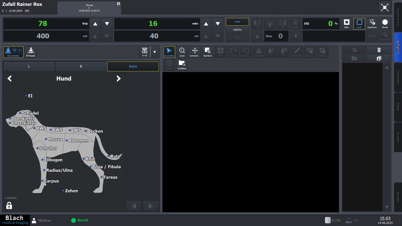Enable the Mit Raster mode
This screenshot has height=226, width=402.
(x=31, y=52)
